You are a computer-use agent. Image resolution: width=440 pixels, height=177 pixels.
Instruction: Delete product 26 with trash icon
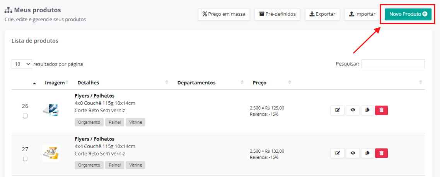pyautogui.click(x=381, y=110)
